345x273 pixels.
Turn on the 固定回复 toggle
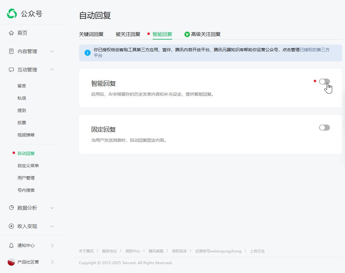coord(324,128)
